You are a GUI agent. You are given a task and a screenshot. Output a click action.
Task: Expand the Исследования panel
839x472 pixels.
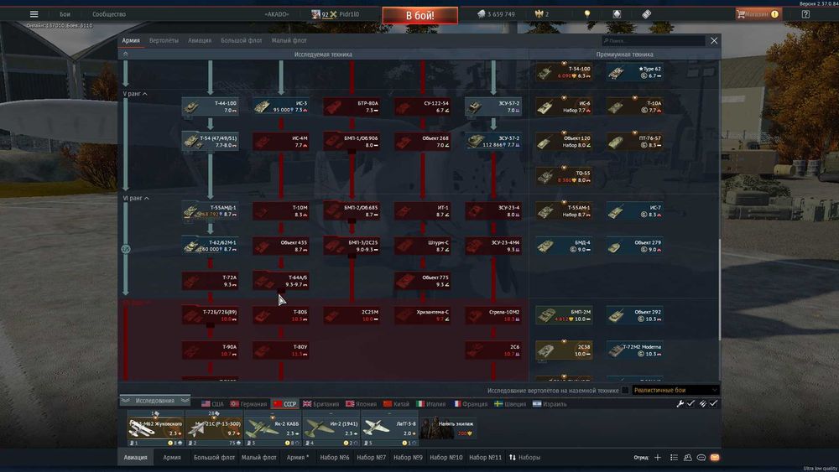[x=155, y=401]
